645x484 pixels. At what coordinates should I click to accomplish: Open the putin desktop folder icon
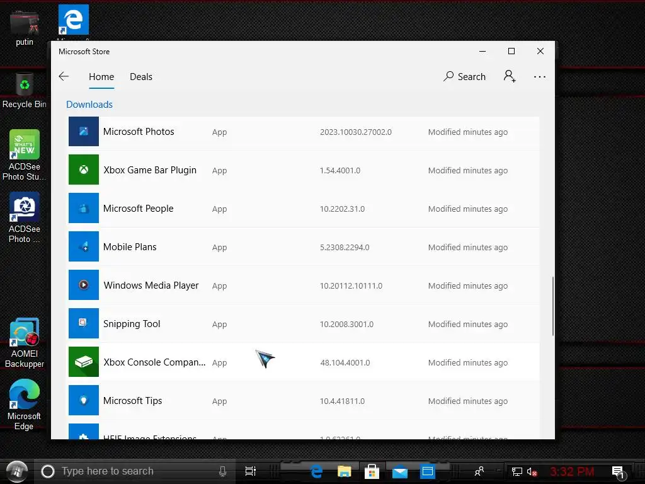(25, 28)
